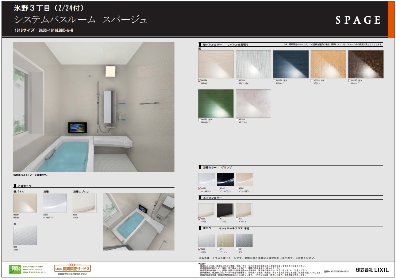Open the overhead bathroom rendering image
Viewport: 396px width, 280px height.
click(139, 222)
